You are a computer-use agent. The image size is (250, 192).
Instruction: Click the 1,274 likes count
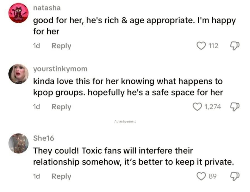[x=213, y=107]
